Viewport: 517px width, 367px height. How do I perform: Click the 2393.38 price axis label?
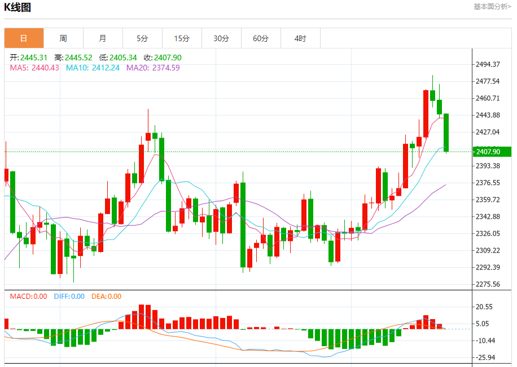488,166
